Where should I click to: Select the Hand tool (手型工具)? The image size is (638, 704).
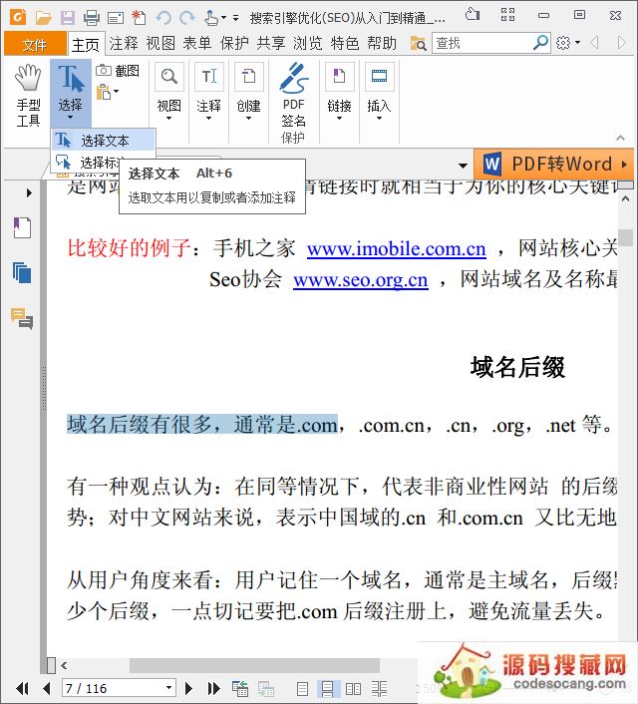point(28,97)
